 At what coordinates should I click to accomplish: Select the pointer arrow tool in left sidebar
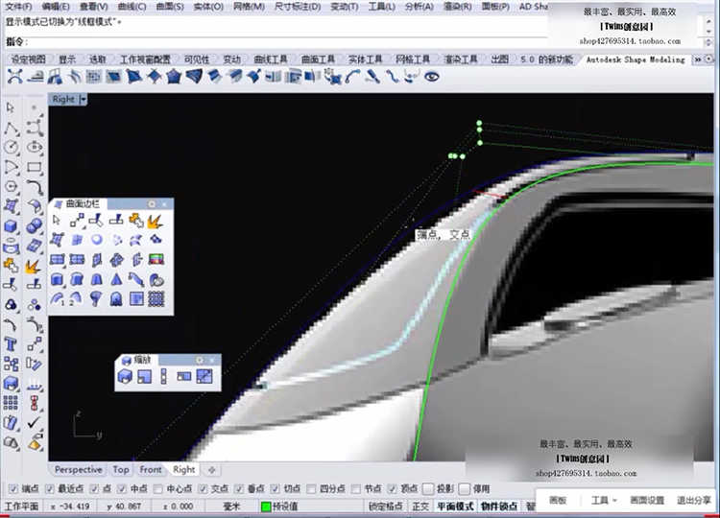point(11,108)
